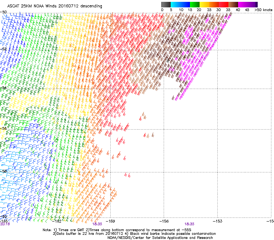Click the longitude label -165
The image size is (274, 240).
pyautogui.click(x=4, y=221)
